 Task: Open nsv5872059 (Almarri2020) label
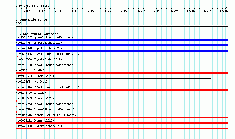click(x=35, y=98)
